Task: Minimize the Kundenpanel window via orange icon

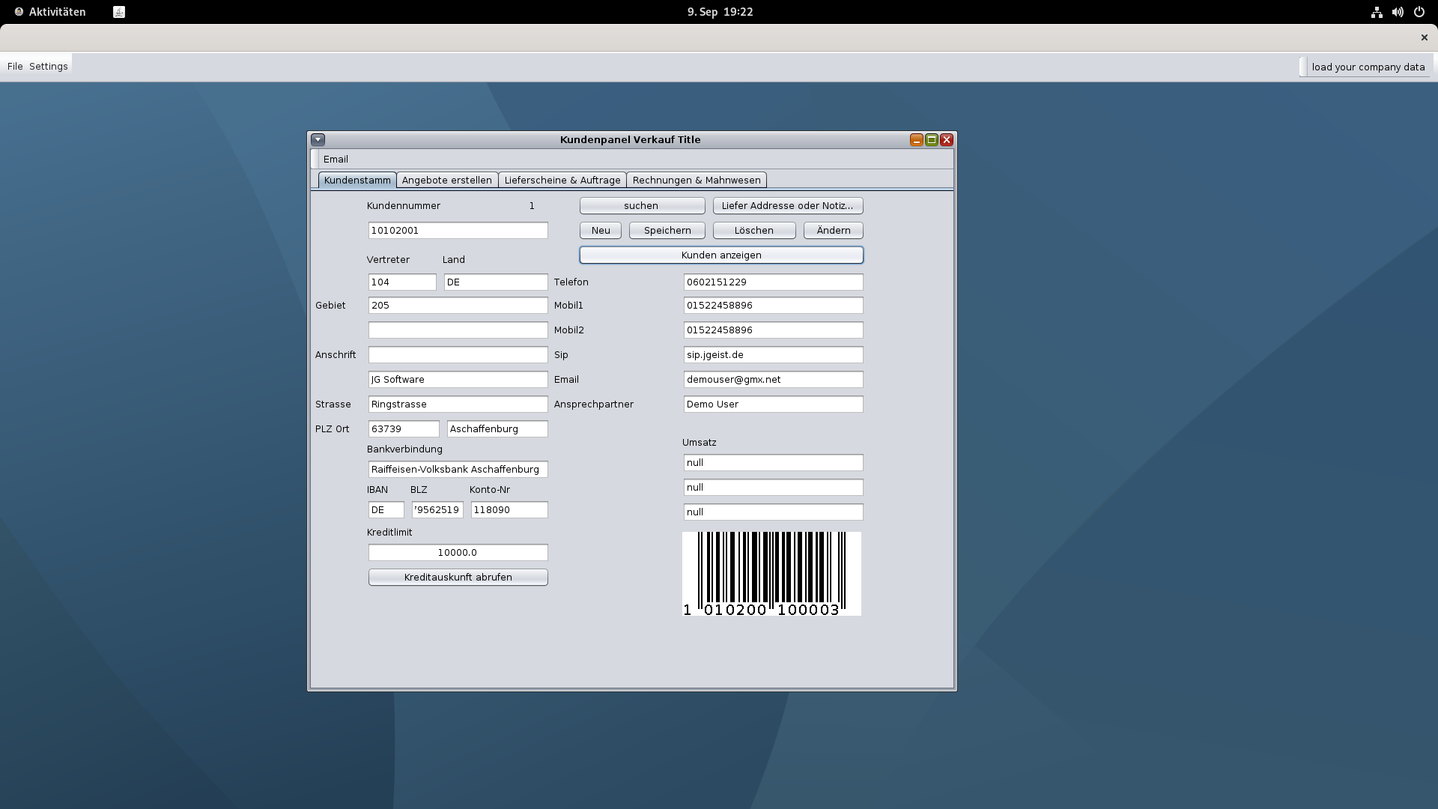Action: click(916, 140)
